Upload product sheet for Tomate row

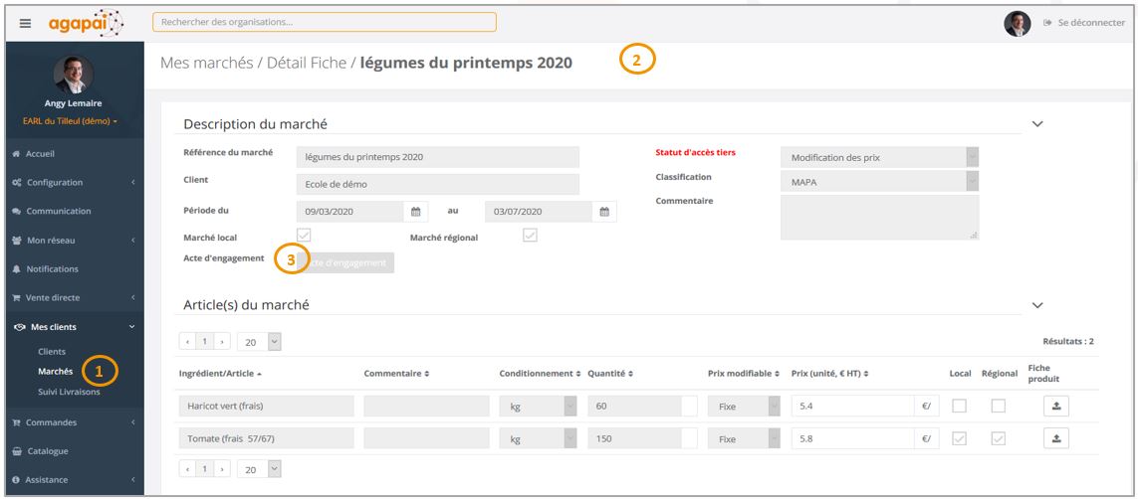(x=1056, y=438)
